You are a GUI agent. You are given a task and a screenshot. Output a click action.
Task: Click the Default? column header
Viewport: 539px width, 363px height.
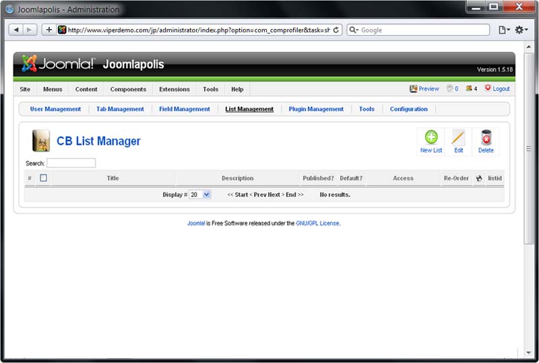pyautogui.click(x=351, y=178)
